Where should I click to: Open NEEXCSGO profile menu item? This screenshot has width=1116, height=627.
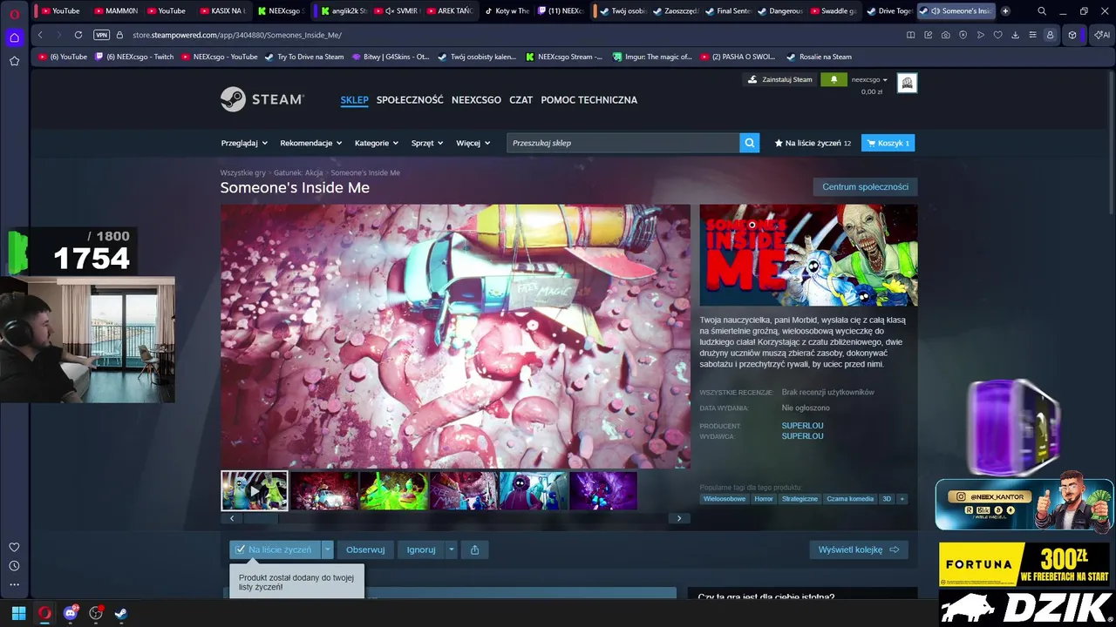click(x=476, y=100)
